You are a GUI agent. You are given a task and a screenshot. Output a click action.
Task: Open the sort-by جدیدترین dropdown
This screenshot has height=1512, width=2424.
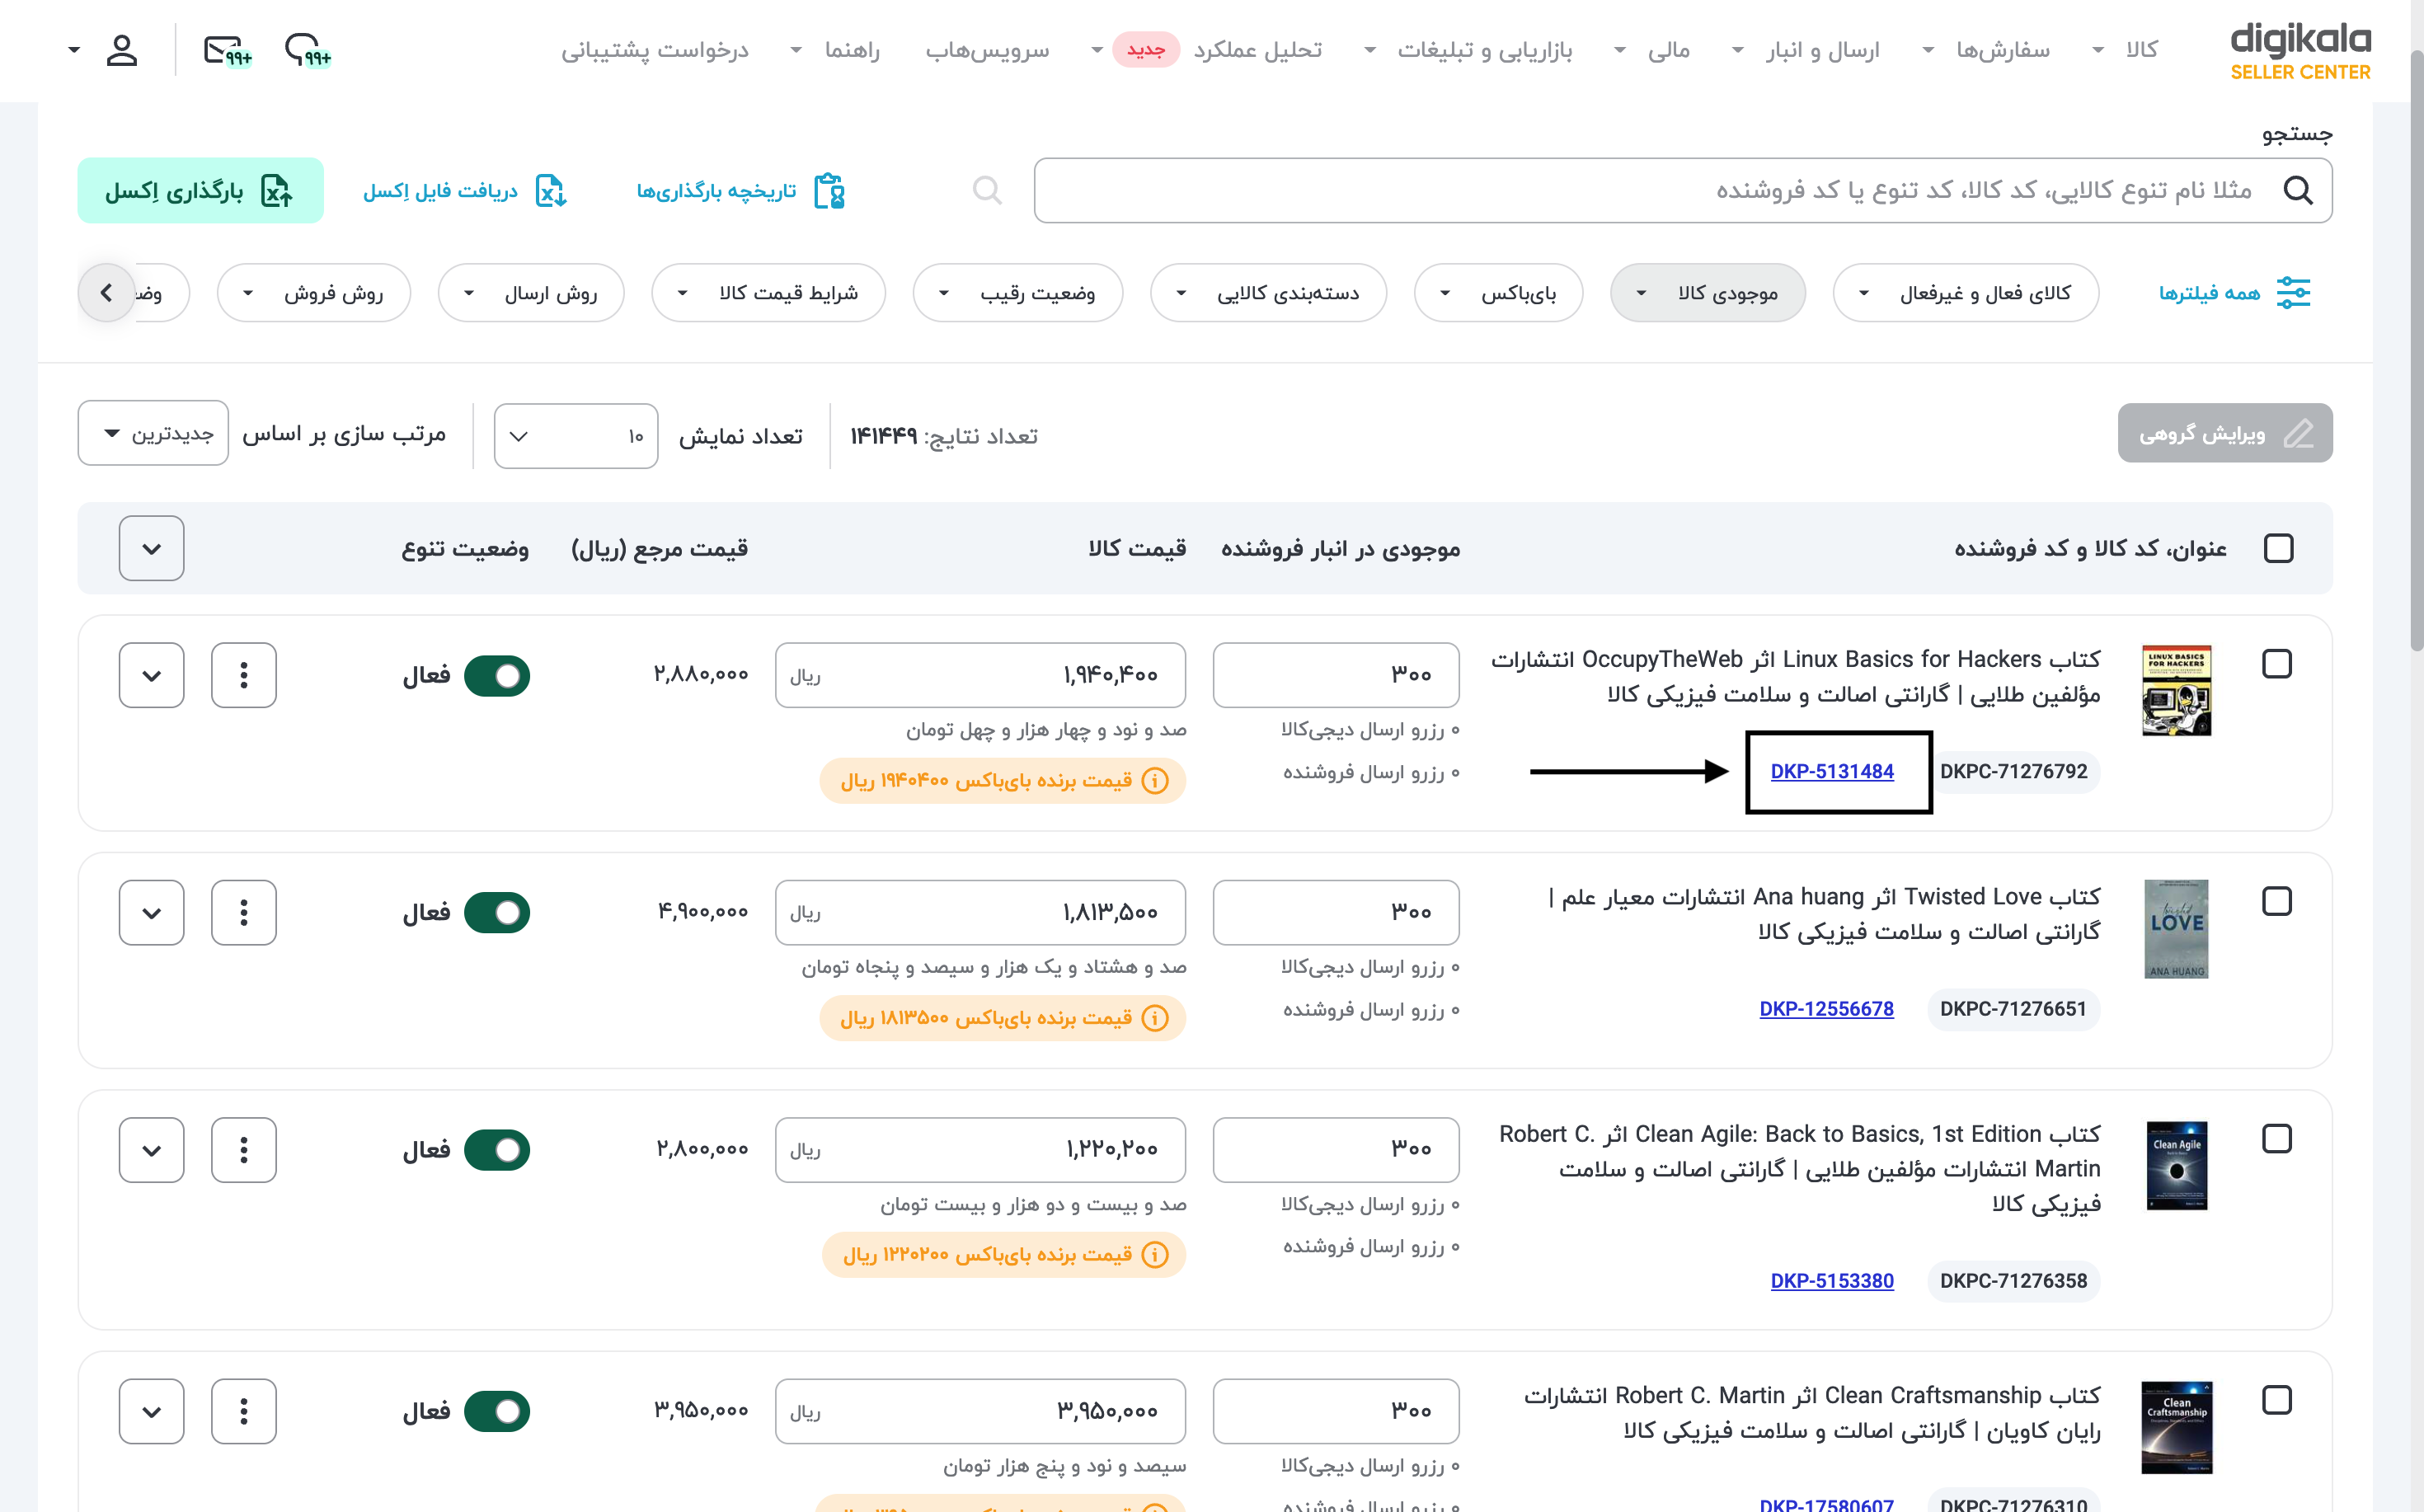(153, 434)
